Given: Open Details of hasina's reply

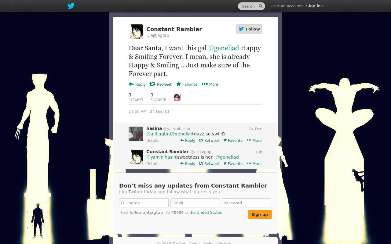Looking at the screenshot, I should [x=152, y=141].
